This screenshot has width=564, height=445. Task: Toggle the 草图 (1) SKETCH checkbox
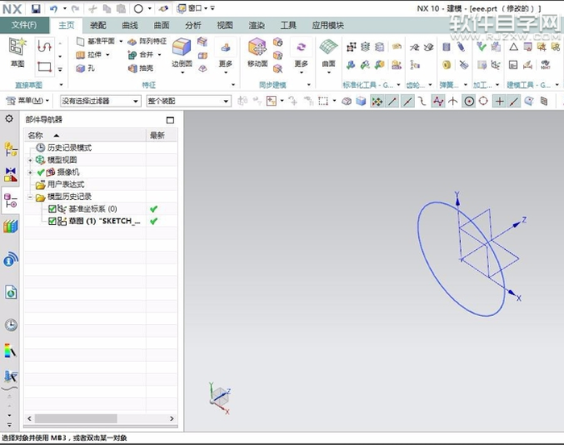52,221
